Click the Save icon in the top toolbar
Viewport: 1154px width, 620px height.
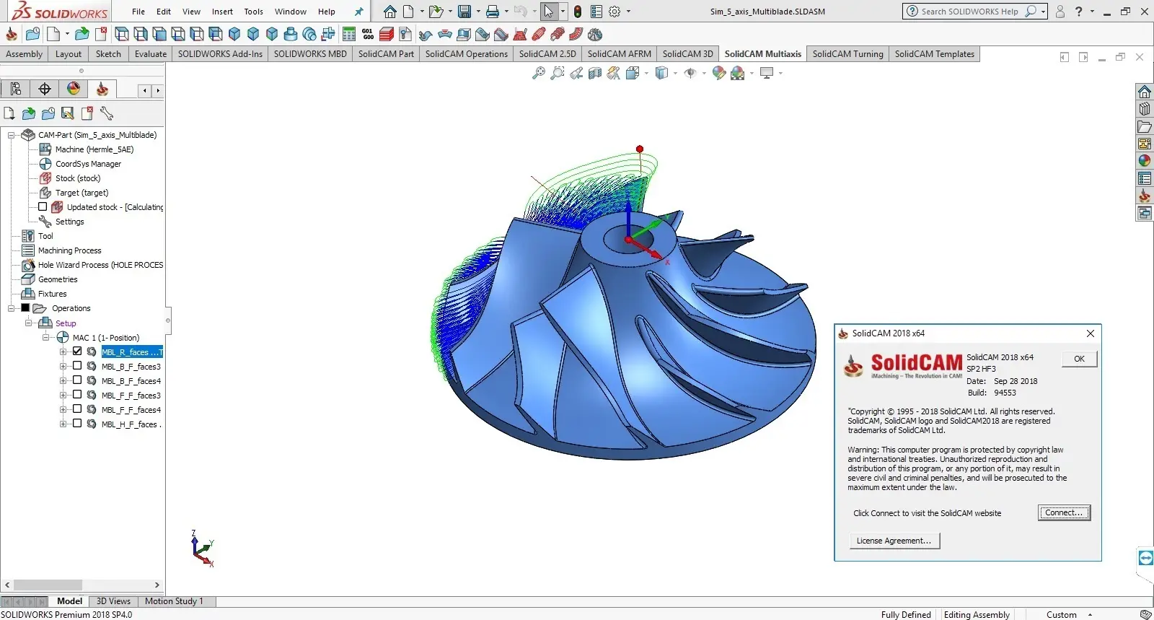(464, 12)
